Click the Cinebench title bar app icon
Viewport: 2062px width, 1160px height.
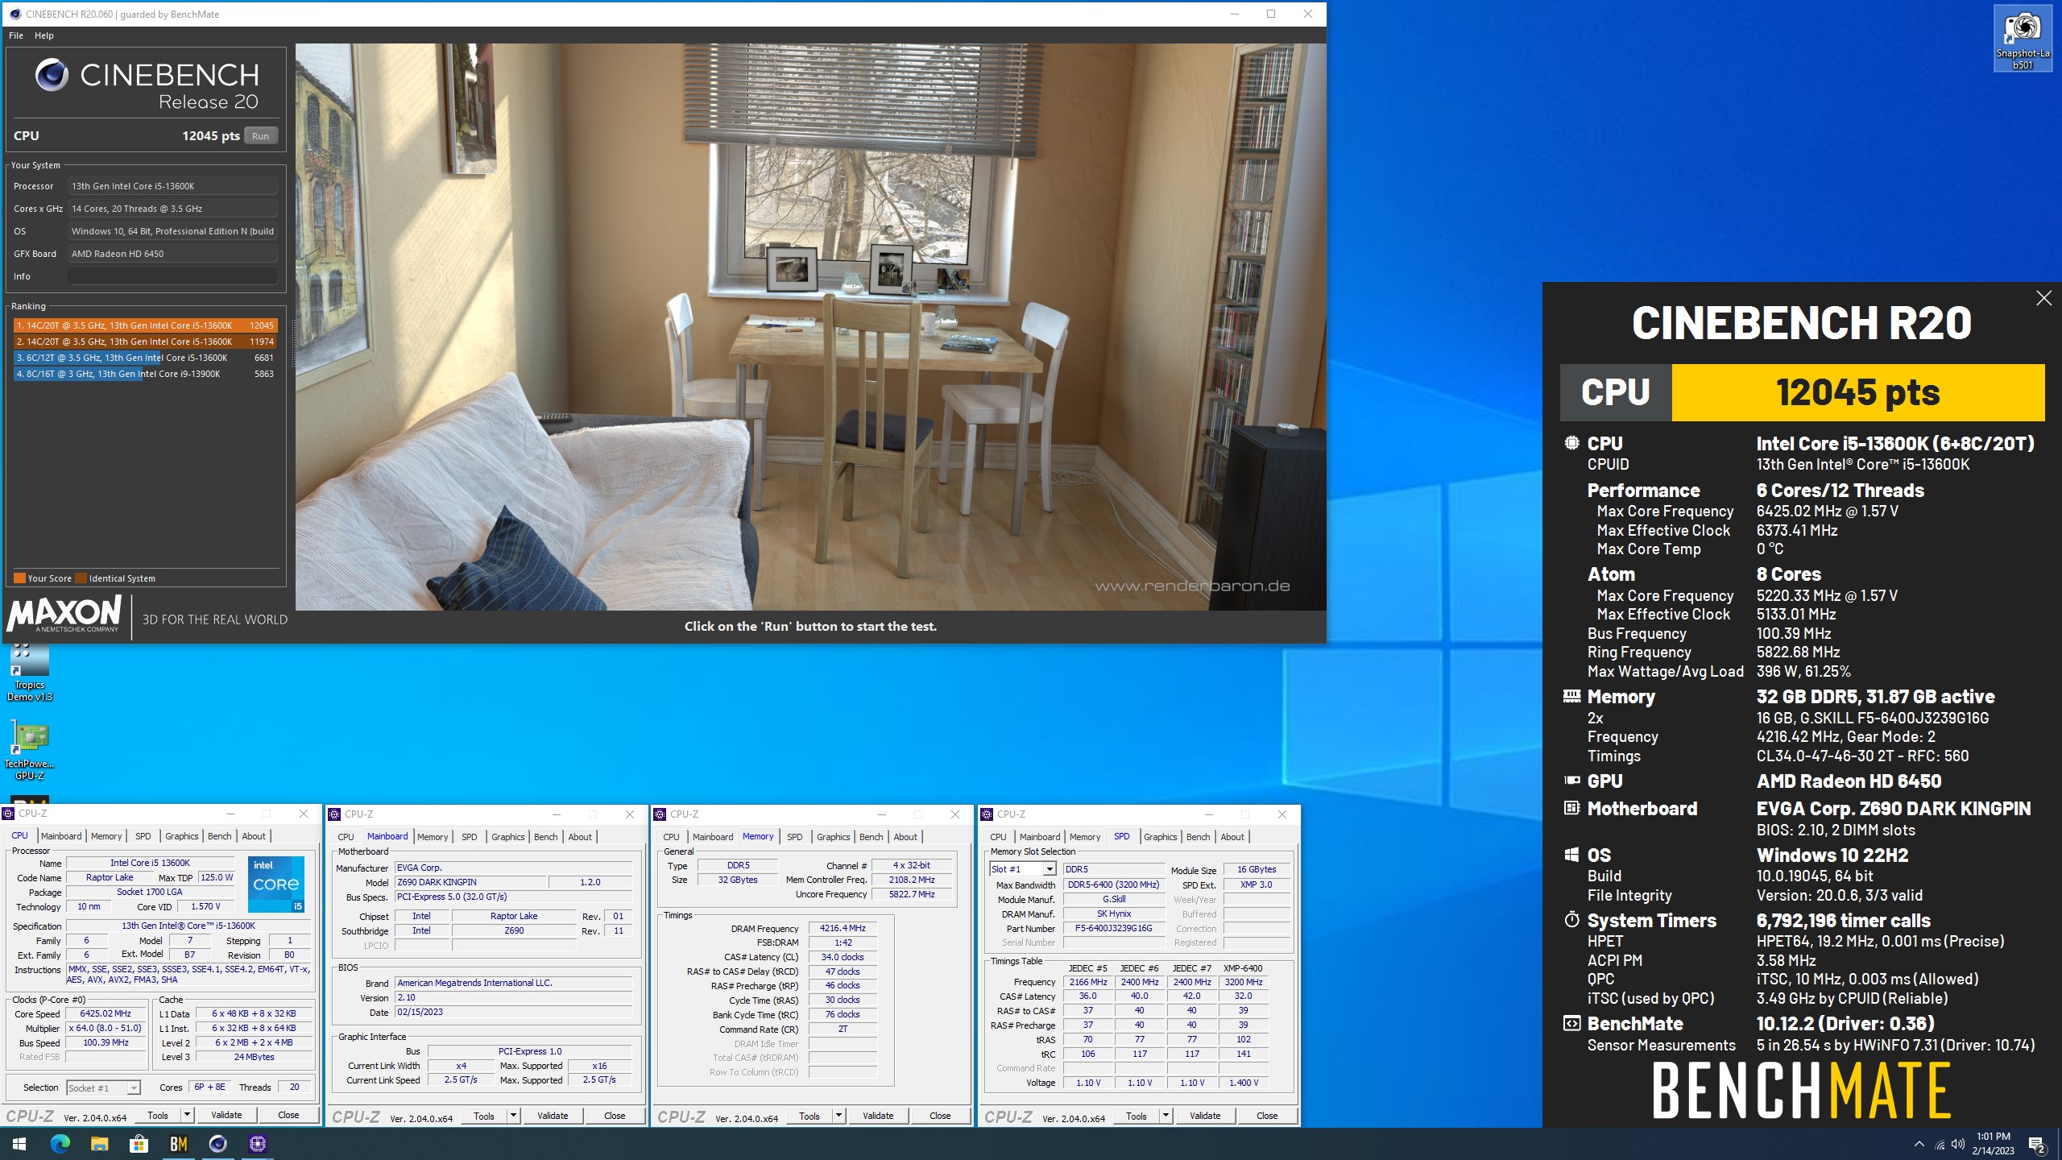(x=14, y=14)
